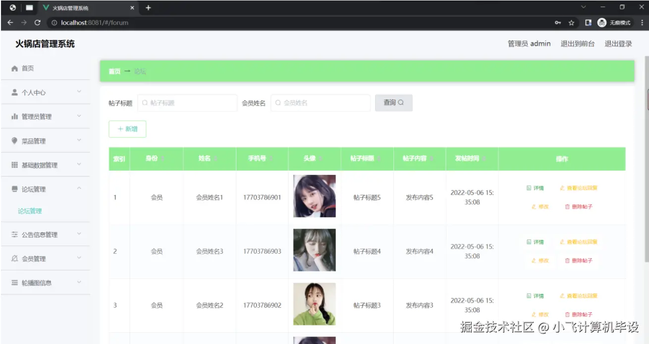Click the 个人中心 person icon
The width and height of the screenshot is (649, 344).
click(14, 92)
